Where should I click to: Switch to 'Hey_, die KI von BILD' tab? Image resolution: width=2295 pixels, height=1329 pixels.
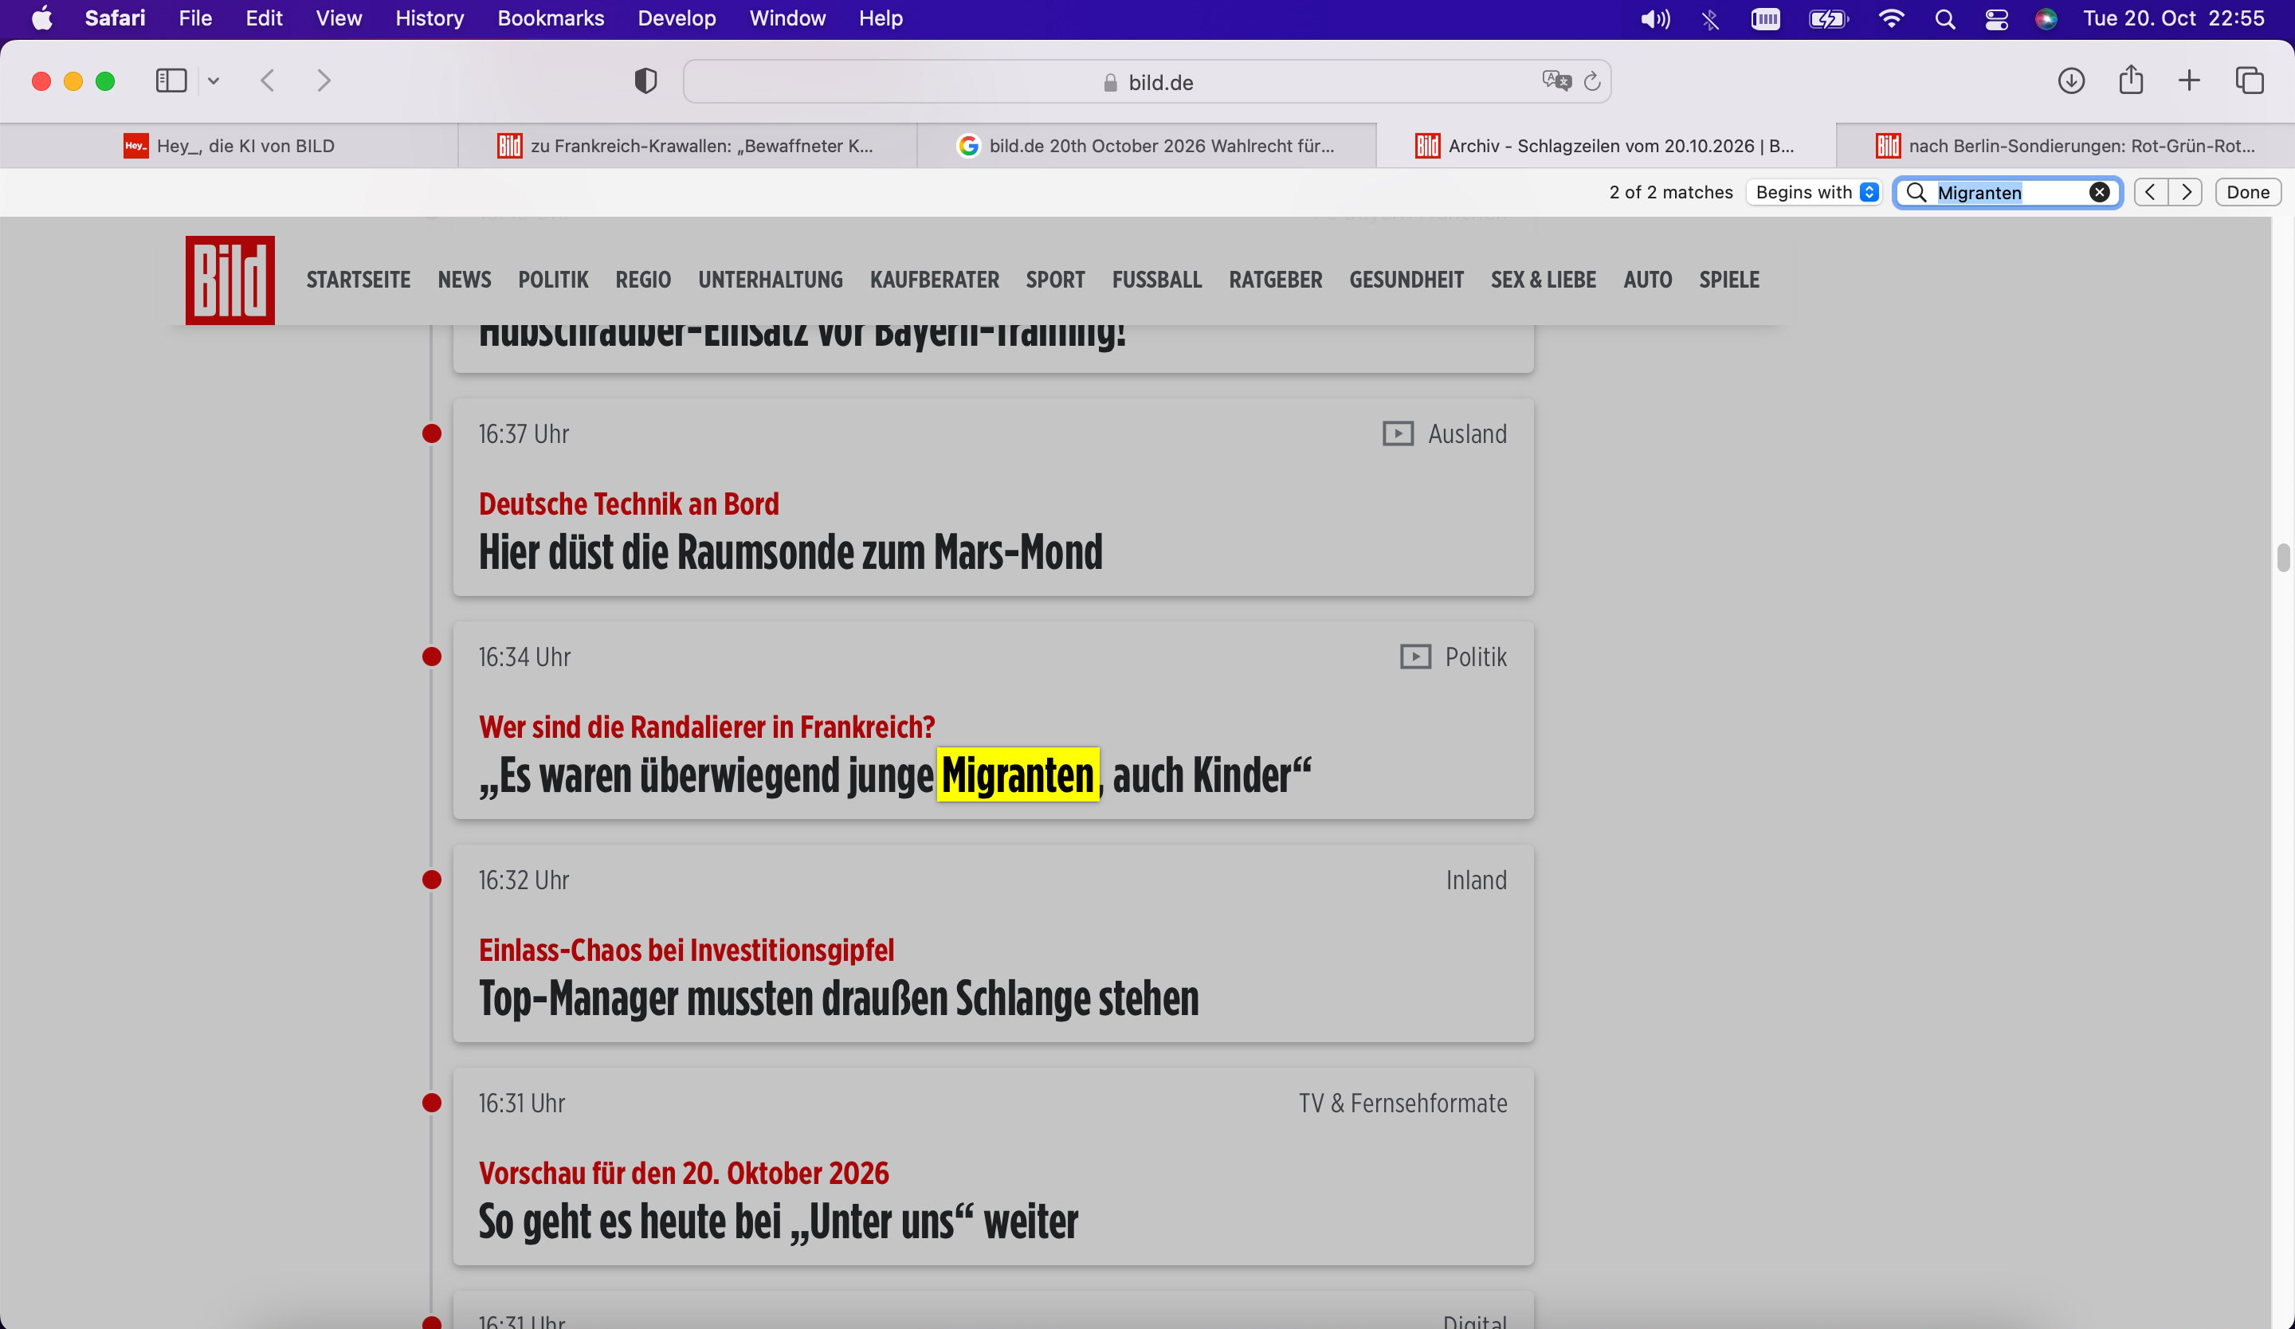[x=229, y=146]
